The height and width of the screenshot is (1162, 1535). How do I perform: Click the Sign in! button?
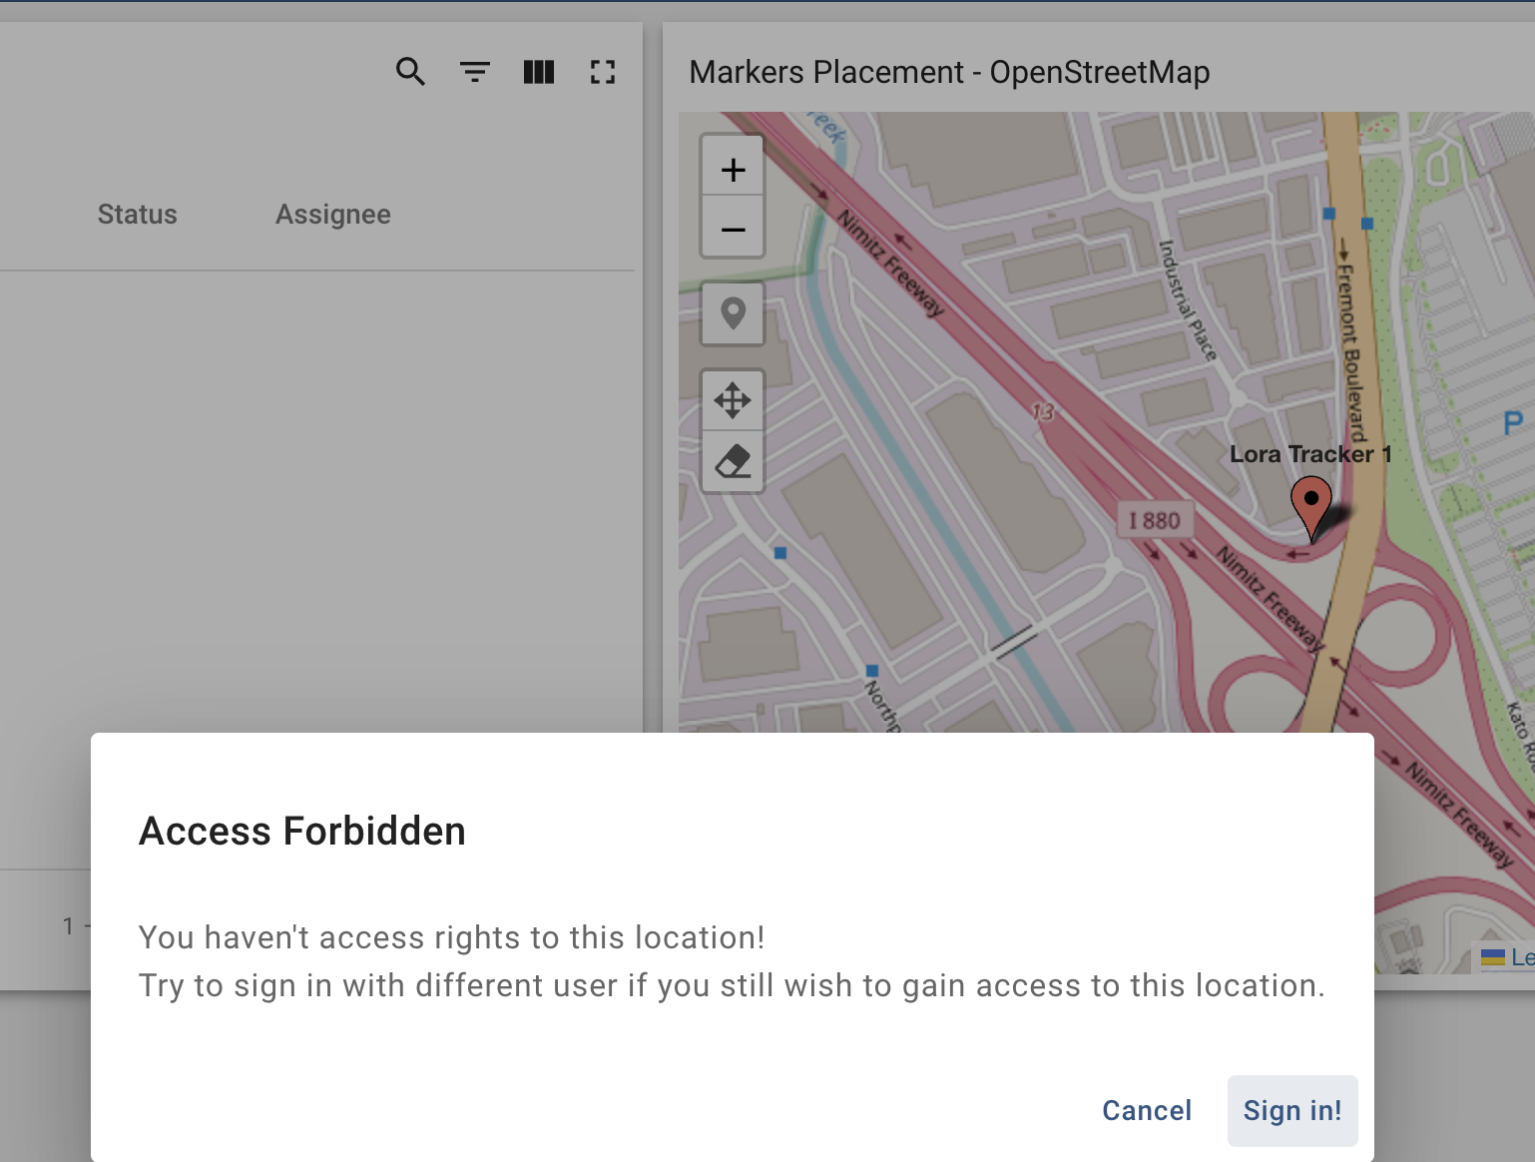[1292, 1110]
